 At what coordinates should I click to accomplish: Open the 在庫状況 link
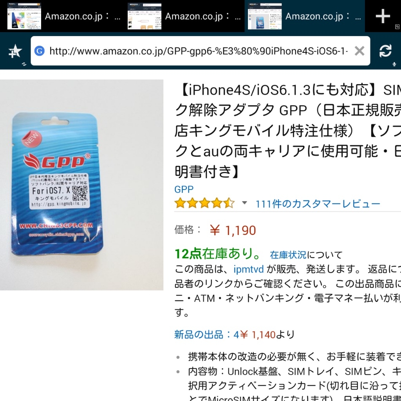288,255
